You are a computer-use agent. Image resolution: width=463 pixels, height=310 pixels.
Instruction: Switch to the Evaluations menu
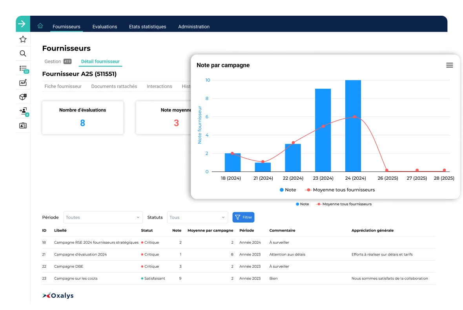click(x=105, y=27)
